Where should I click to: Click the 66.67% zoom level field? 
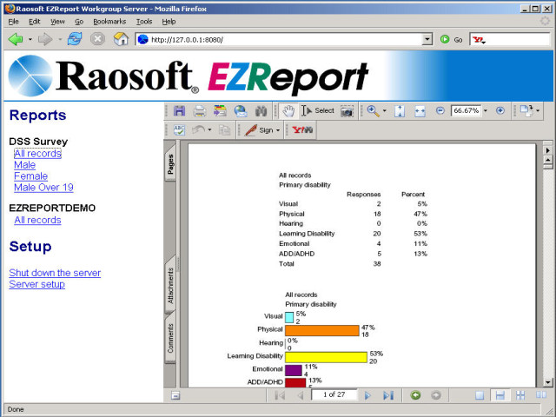pyautogui.click(x=466, y=110)
